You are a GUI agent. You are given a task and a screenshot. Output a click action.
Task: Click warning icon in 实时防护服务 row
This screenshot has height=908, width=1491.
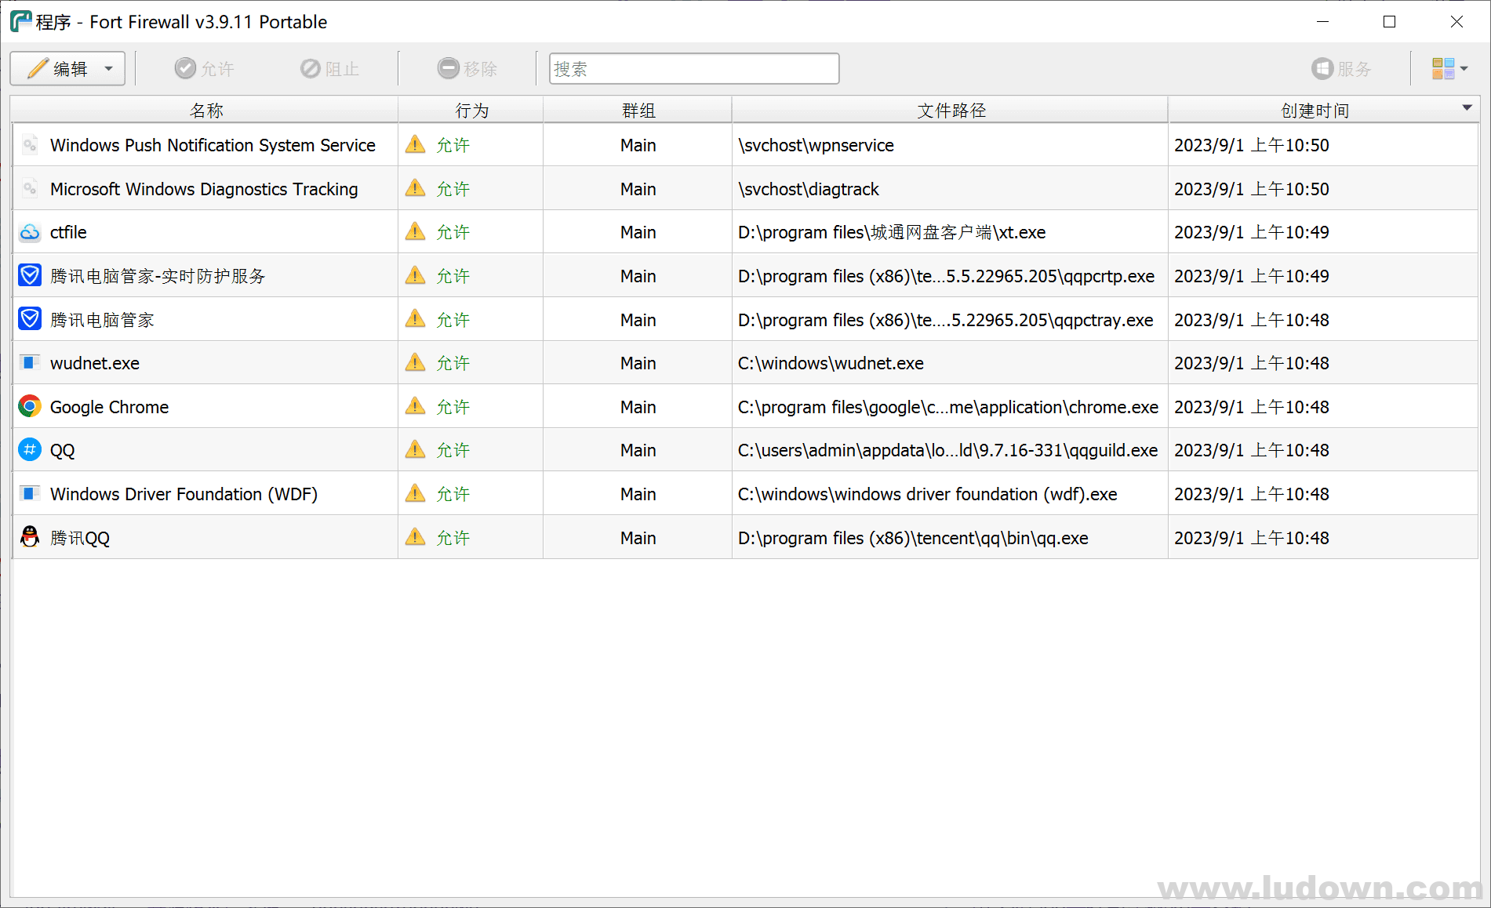pyautogui.click(x=415, y=275)
